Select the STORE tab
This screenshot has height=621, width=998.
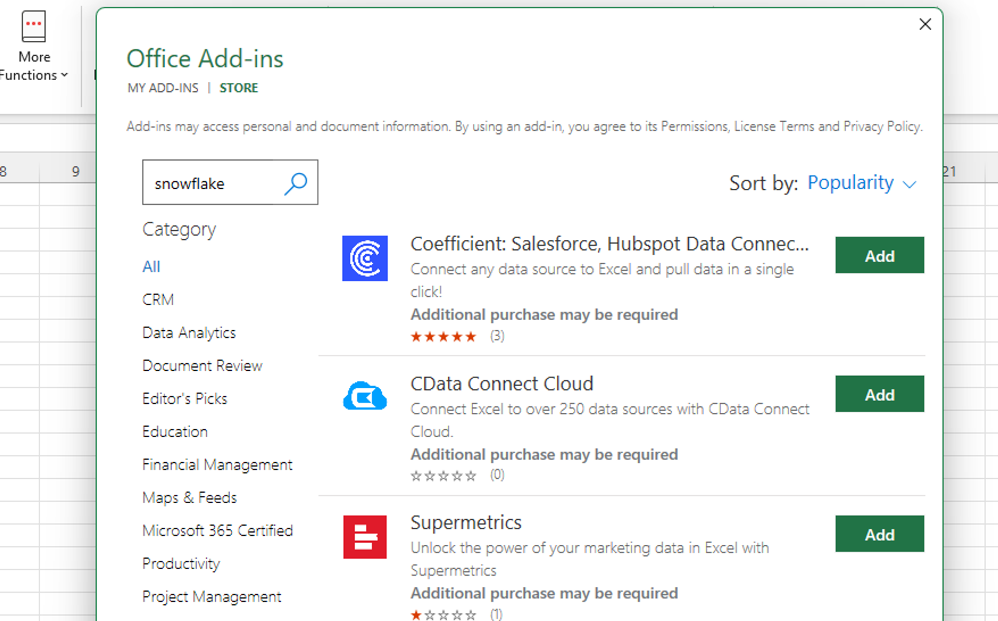point(238,88)
